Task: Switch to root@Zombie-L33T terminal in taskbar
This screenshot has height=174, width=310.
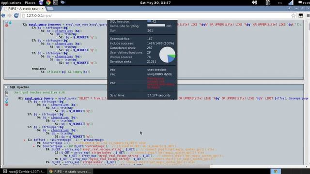Action: [x=24, y=172]
